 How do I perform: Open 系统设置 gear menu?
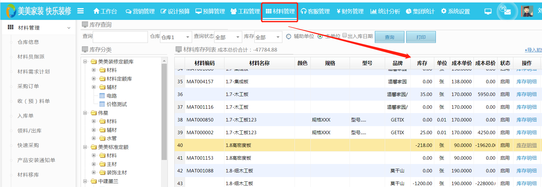tap(455, 11)
